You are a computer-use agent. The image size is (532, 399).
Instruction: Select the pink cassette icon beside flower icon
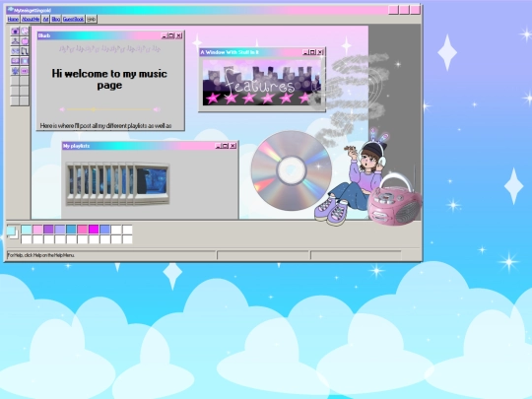tap(25, 71)
